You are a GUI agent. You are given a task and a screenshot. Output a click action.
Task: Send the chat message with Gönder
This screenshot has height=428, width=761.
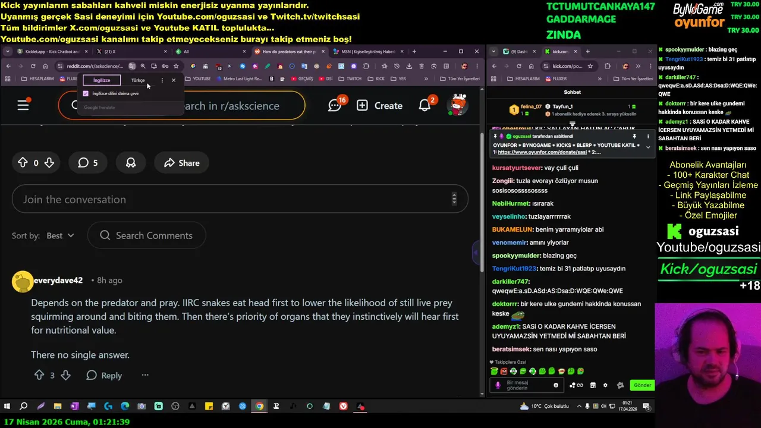click(x=642, y=385)
